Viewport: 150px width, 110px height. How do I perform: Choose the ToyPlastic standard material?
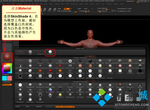point(20,95)
